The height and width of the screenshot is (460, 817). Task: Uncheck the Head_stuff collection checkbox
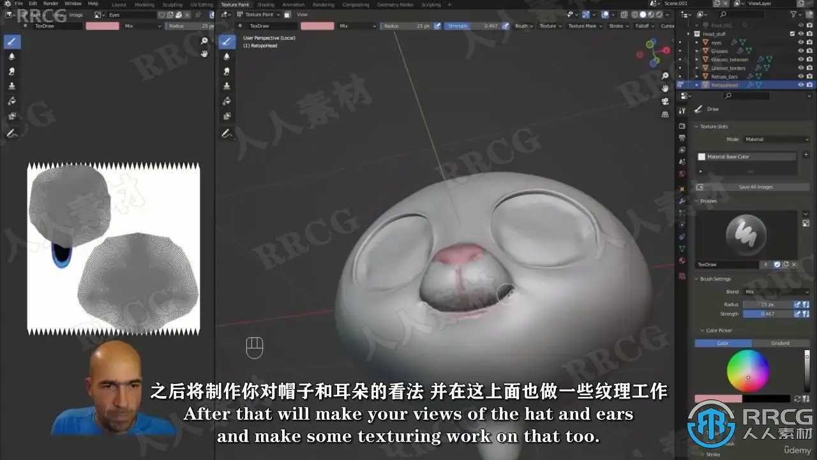pyautogui.click(x=792, y=34)
